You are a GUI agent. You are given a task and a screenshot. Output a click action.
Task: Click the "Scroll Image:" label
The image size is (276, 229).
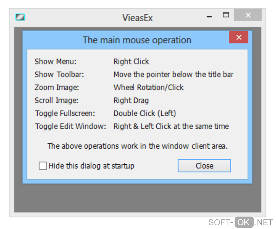click(x=56, y=101)
